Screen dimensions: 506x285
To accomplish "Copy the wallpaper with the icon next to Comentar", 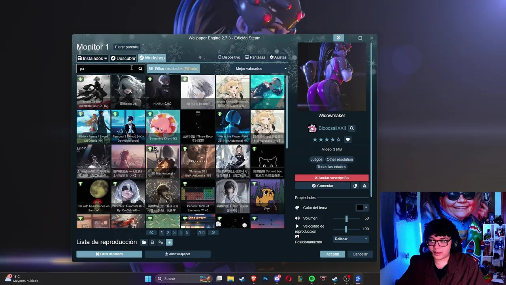I will pos(355,186).
